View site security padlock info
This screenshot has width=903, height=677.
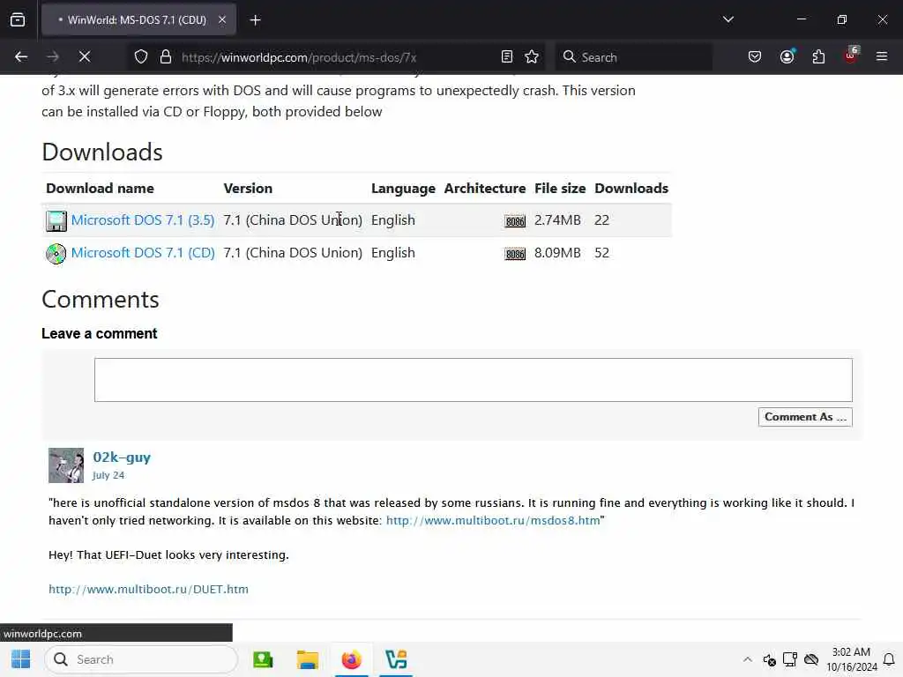[166, 57]
